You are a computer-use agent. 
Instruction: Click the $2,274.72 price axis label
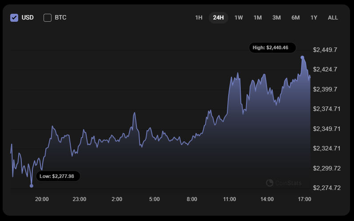pyautogui.click(x=326, y=188)
